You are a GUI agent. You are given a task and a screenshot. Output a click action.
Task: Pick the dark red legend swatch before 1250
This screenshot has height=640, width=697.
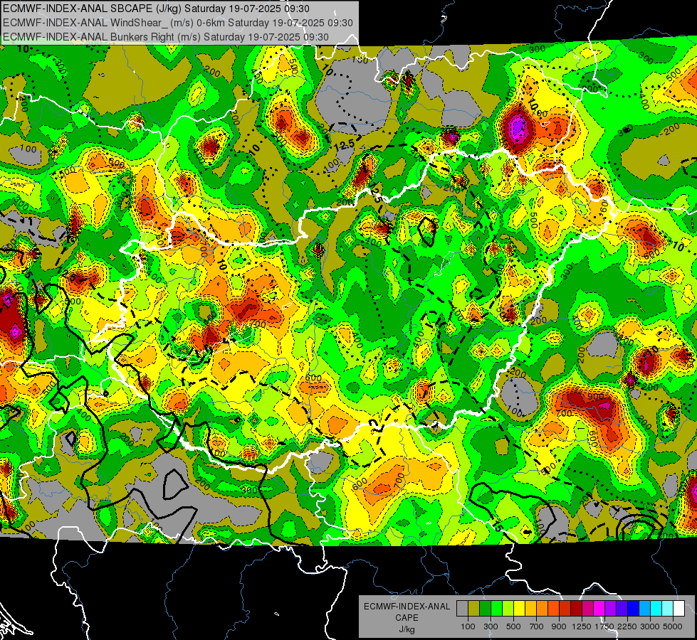click(x=577, y=609)
